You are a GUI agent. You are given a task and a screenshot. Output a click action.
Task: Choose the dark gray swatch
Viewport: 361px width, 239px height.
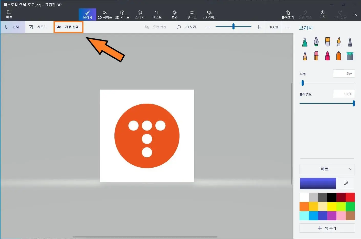[323, 197]
